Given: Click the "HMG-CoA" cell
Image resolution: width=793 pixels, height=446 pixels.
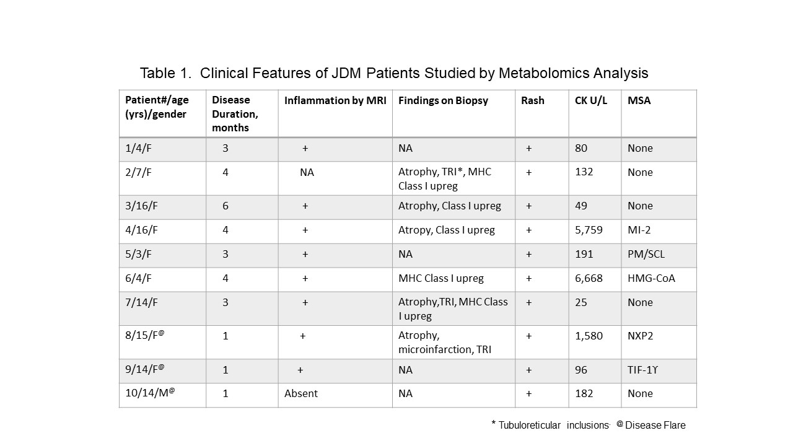Looking at the screenshot, I should tap(651, 279).
